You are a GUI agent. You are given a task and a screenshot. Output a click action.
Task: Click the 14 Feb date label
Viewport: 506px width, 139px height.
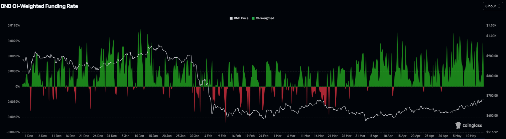click(x=236, y=136)
